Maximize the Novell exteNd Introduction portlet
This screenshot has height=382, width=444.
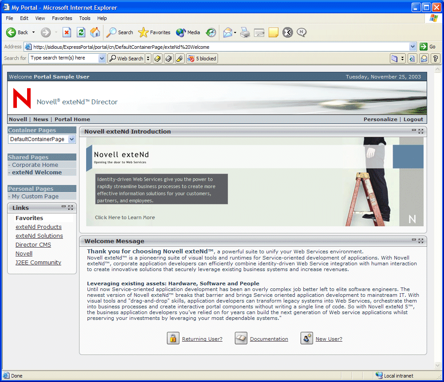pyautogui.click(x=421, y=131)
